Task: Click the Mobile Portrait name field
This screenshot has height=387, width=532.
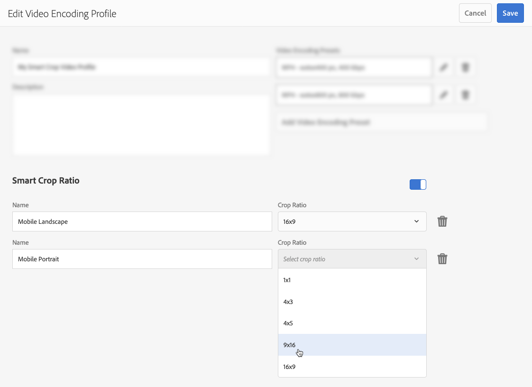Action: point(142,259)
